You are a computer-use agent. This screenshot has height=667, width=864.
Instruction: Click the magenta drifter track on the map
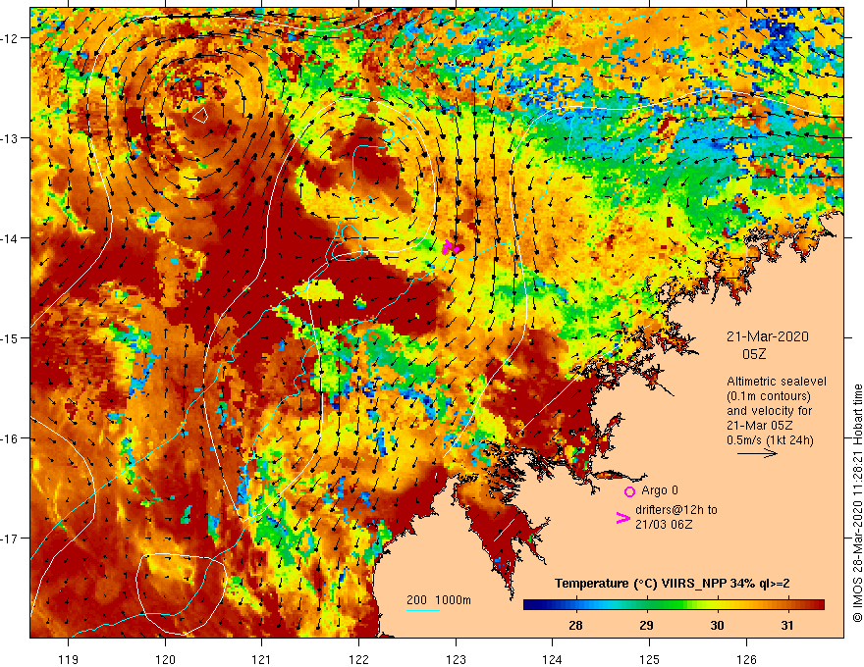[451, 246]
